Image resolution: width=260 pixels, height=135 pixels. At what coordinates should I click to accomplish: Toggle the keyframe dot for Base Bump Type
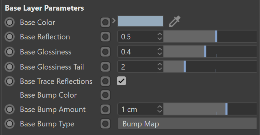pyautogui.click(x=10, y=124)
